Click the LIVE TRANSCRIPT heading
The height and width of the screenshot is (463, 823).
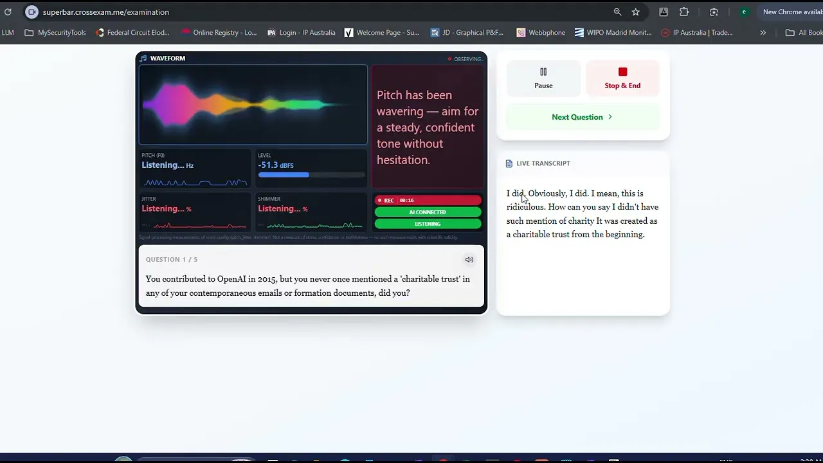click(543, 163)
